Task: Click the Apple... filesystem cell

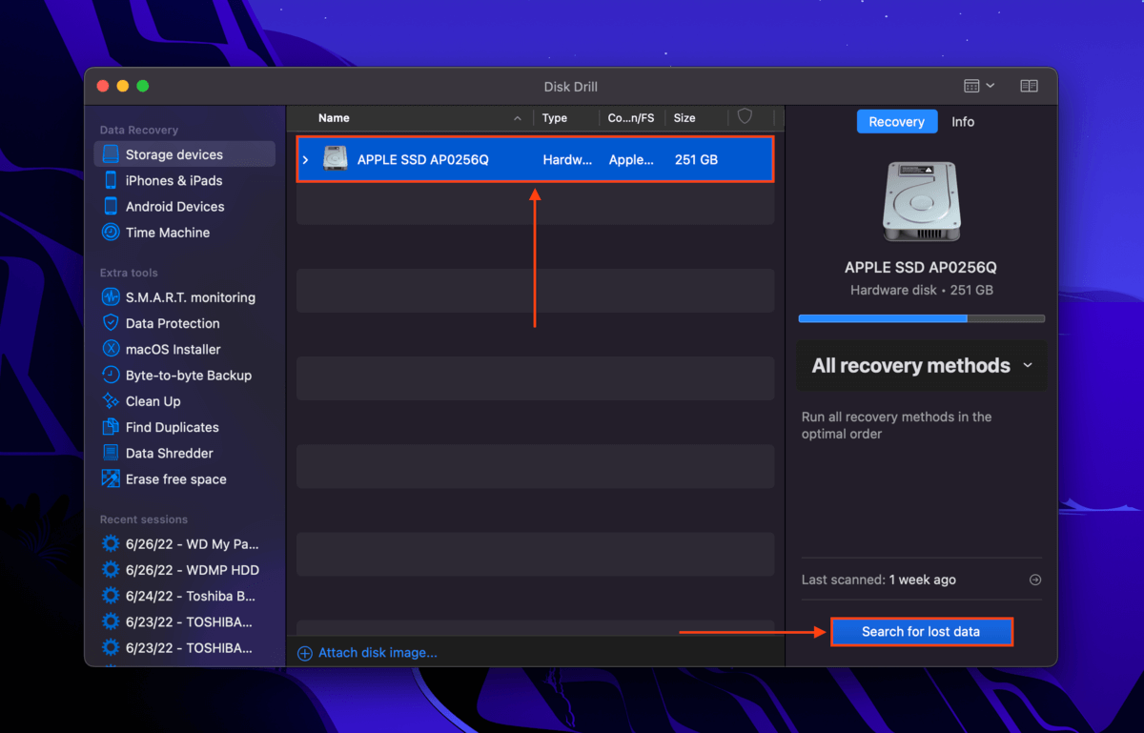Action: (632, 160)
